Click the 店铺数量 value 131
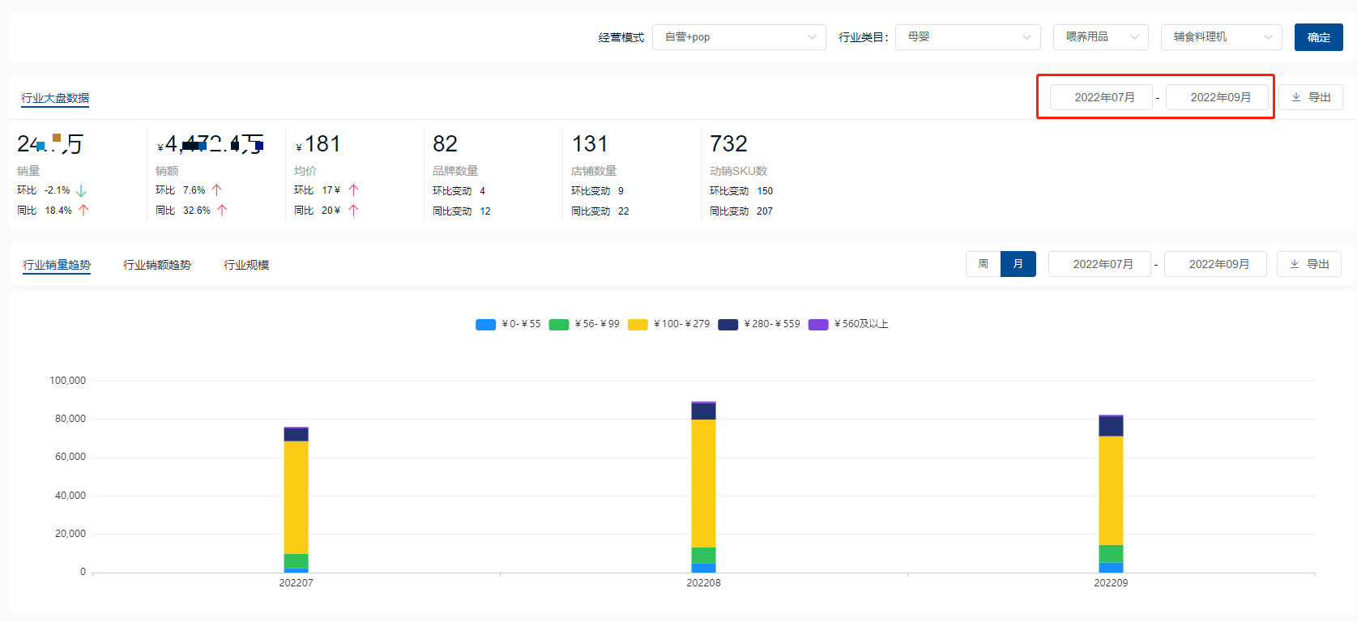Image resolution: width=1357 pixels, height=622 pixels. click(x=590, y=144)
